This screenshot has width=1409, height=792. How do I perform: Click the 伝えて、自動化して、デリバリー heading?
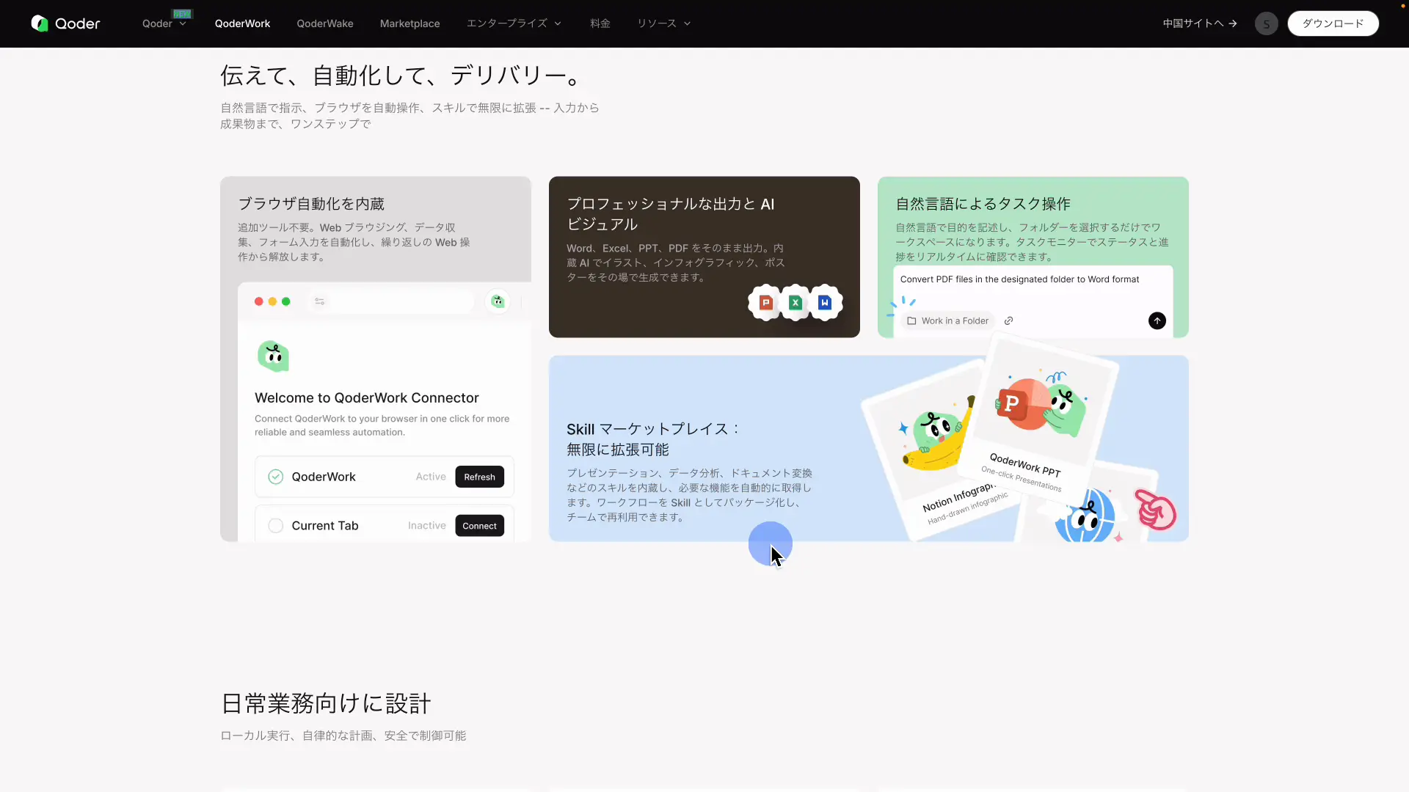click(402, 76)
